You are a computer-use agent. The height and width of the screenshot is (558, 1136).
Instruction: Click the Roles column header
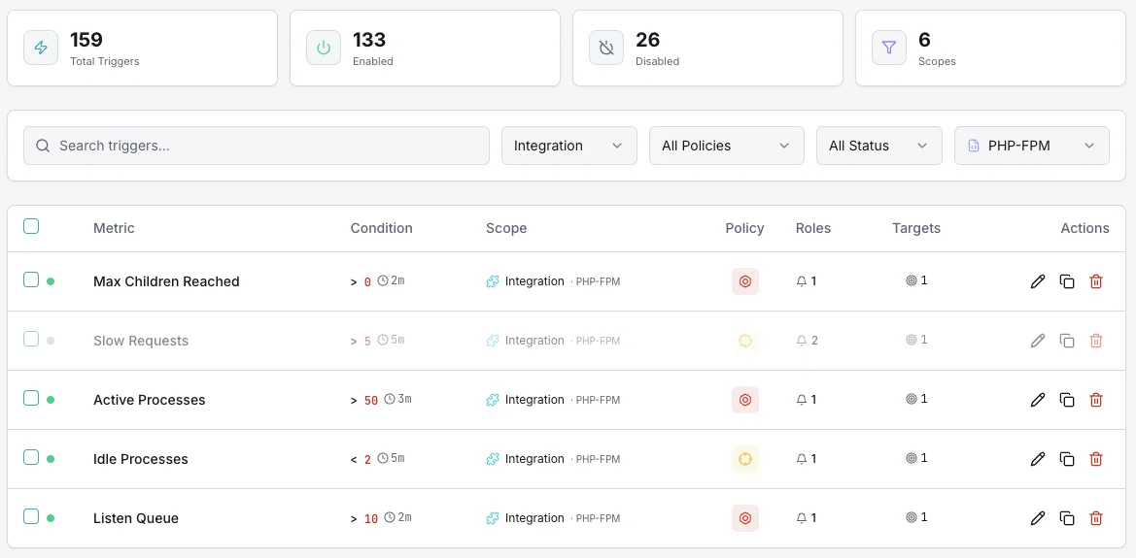point(812,228)
